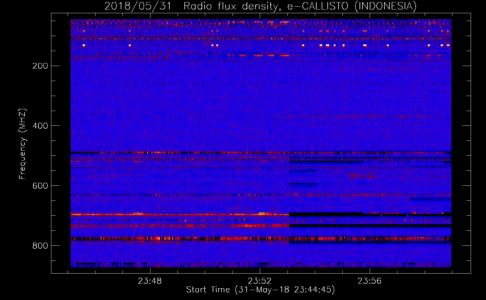The height and width of the screenshot is (300, 486).
Task: Click the plot title '2018/05/31 Radio flux density'
Action: (260, 6)
